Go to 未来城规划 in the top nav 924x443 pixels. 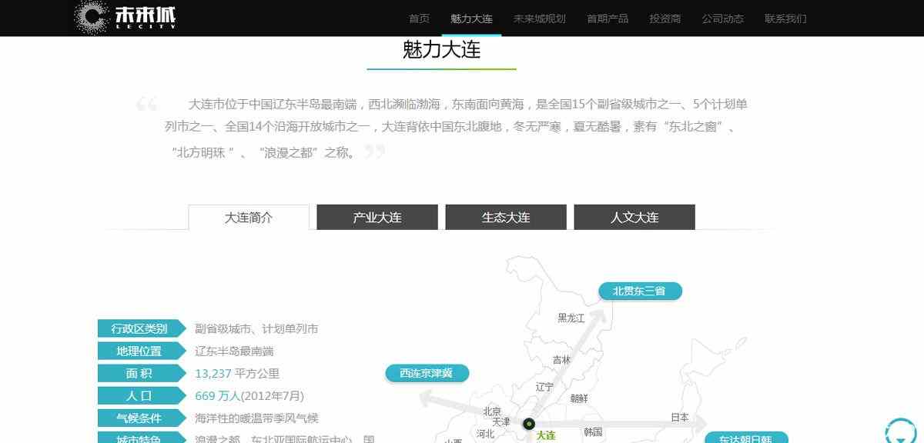pos(539,18)
